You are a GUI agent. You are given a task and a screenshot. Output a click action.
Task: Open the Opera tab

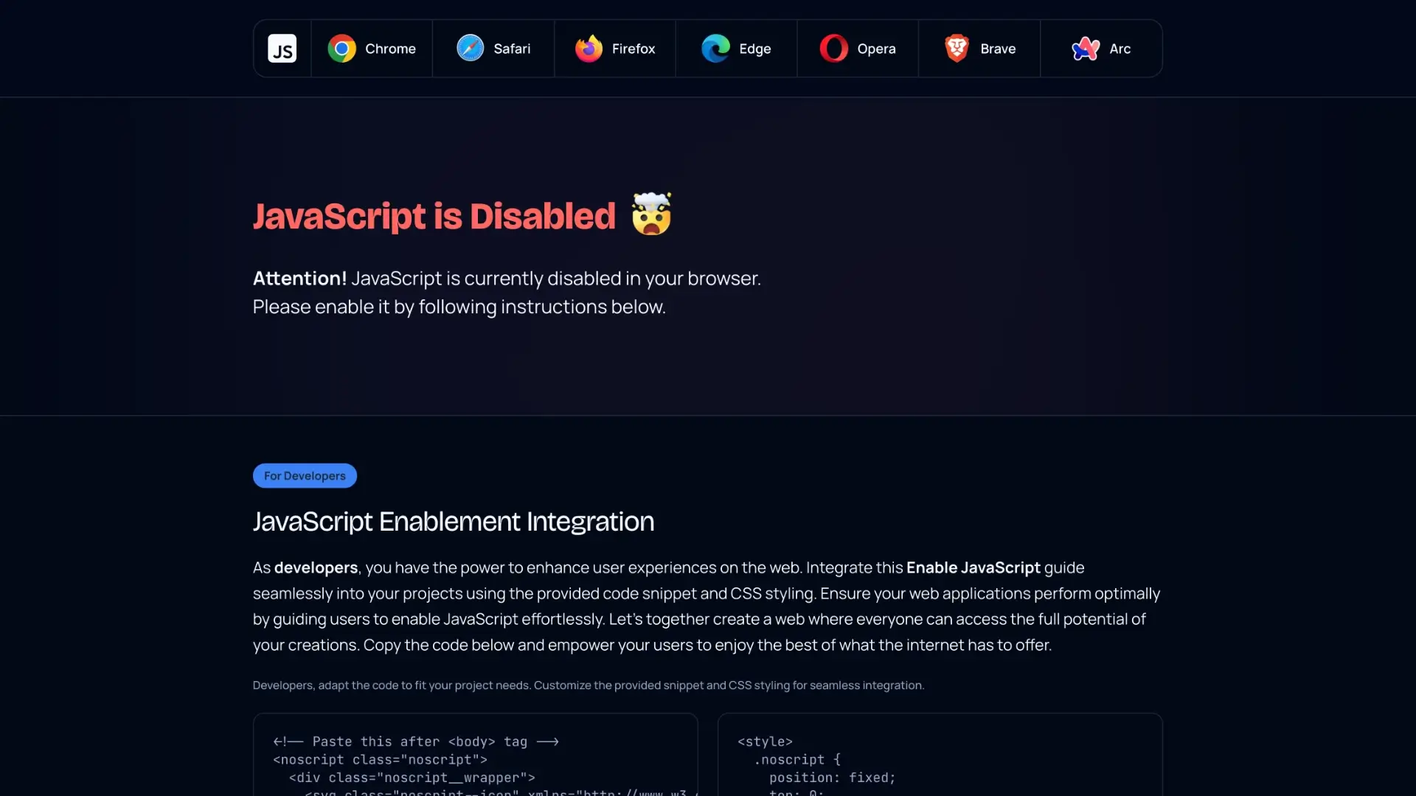[858, 48]
